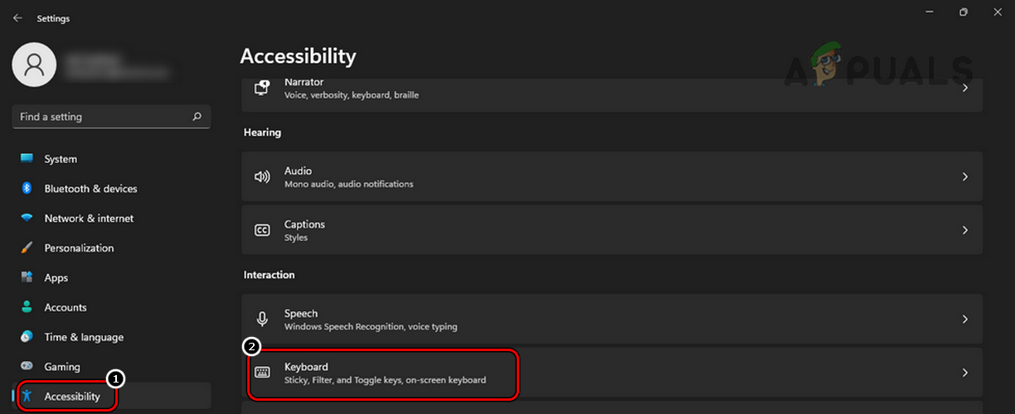Click the Bluetooth & devices icon
Screen dimensions: 1015x414
pos(27,189)
